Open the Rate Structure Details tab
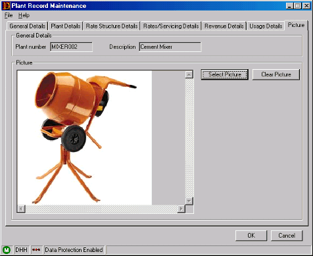The width and height of the screenshot is (313, 256). [112, 26]
